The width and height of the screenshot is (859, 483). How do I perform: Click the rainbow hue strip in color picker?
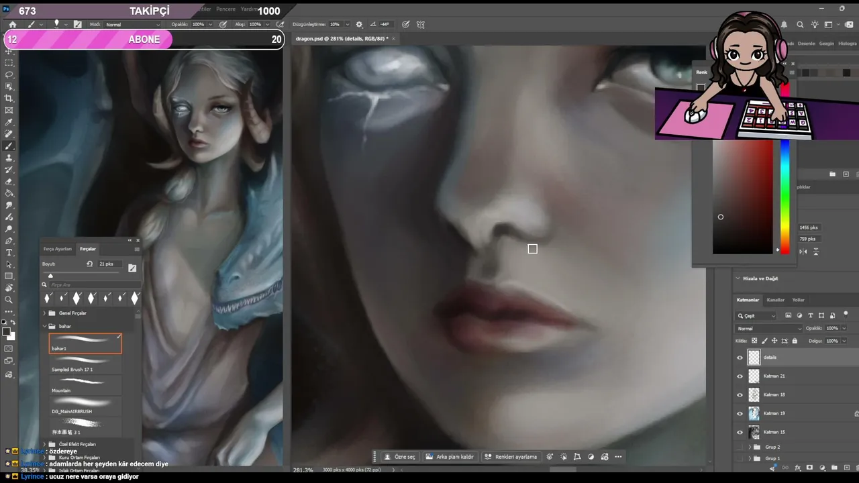[785, 197]
